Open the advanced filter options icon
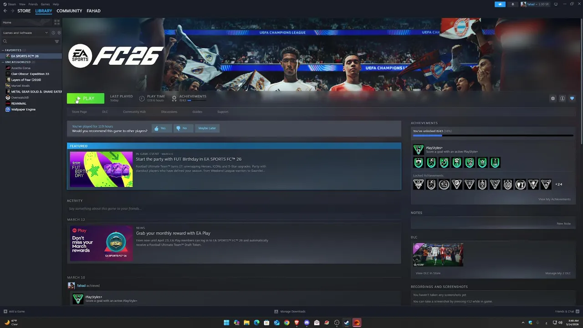 coord(57,41)
